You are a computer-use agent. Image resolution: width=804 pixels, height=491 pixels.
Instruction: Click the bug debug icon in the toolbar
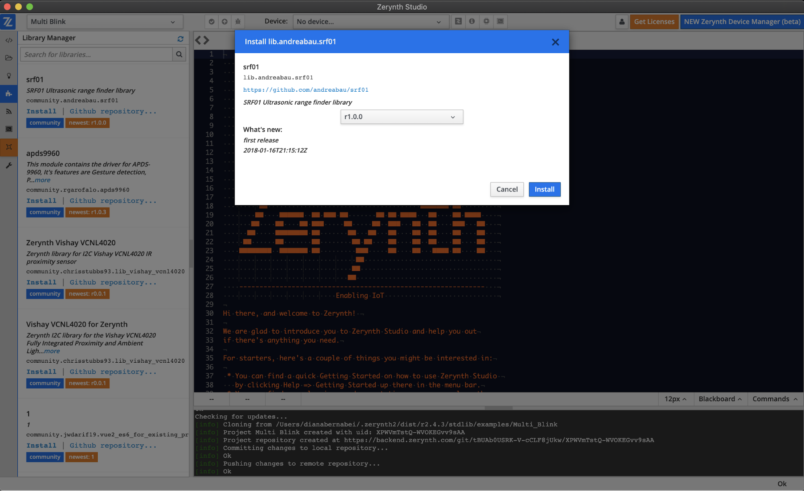[238, 22]
